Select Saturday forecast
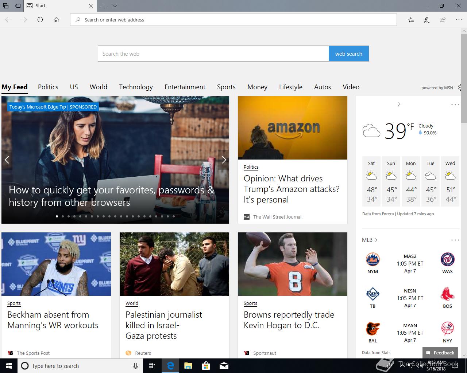This screenshot has height=373, width=467. tap(371, 181)
